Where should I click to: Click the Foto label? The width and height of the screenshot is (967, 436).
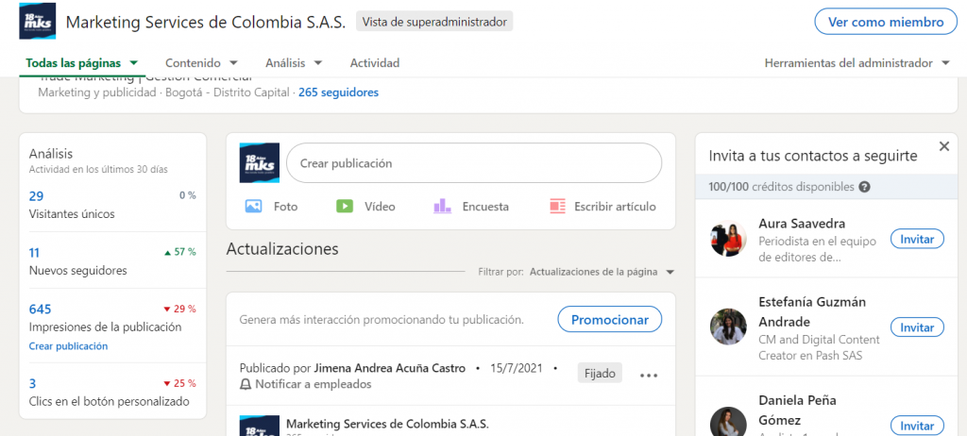[x=285, y=207]
